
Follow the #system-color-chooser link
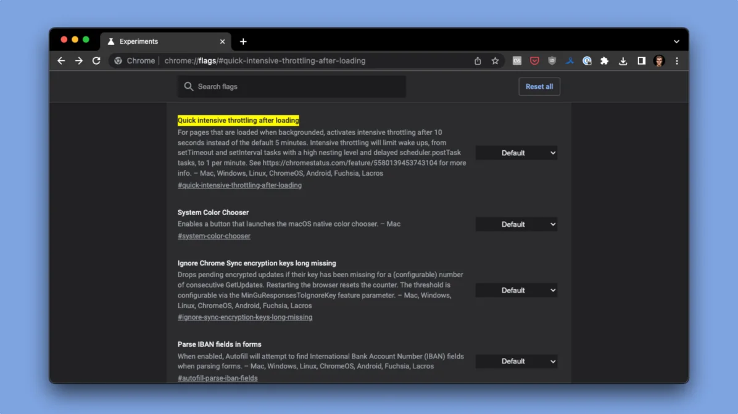(x=214, y=235)
